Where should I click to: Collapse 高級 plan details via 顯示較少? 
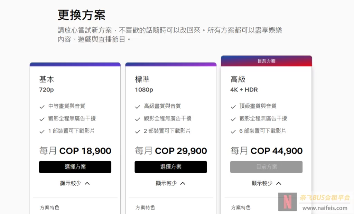click(x=267, y=183)
